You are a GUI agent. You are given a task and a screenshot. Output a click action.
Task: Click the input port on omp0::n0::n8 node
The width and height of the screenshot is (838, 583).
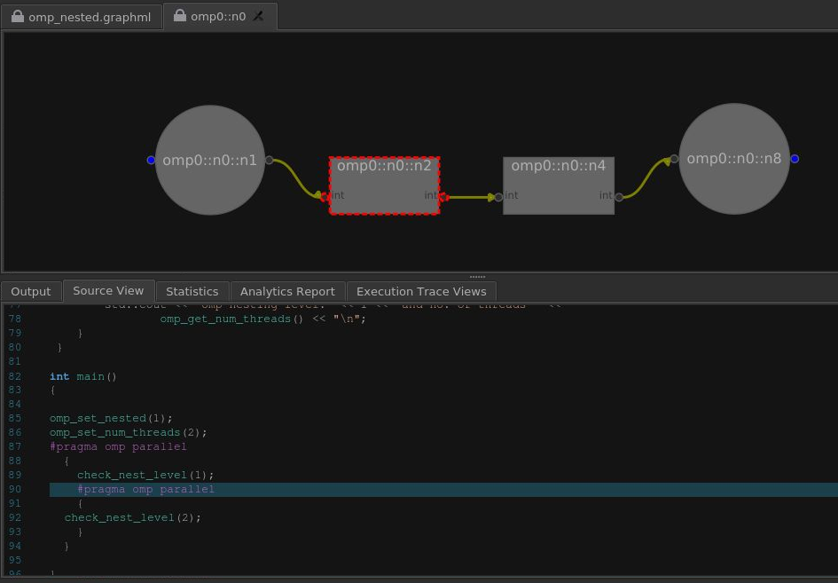coord(674,159)
